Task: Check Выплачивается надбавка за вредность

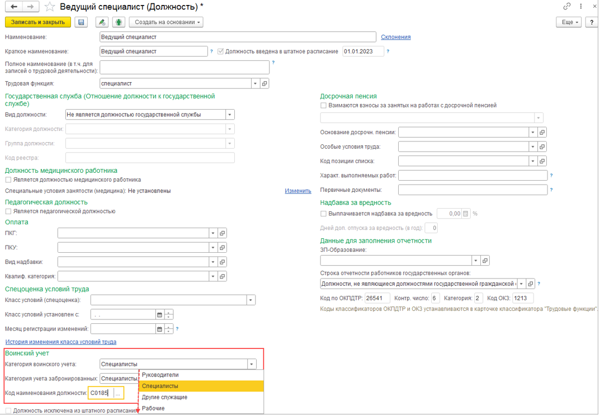Action: point(324,214)
